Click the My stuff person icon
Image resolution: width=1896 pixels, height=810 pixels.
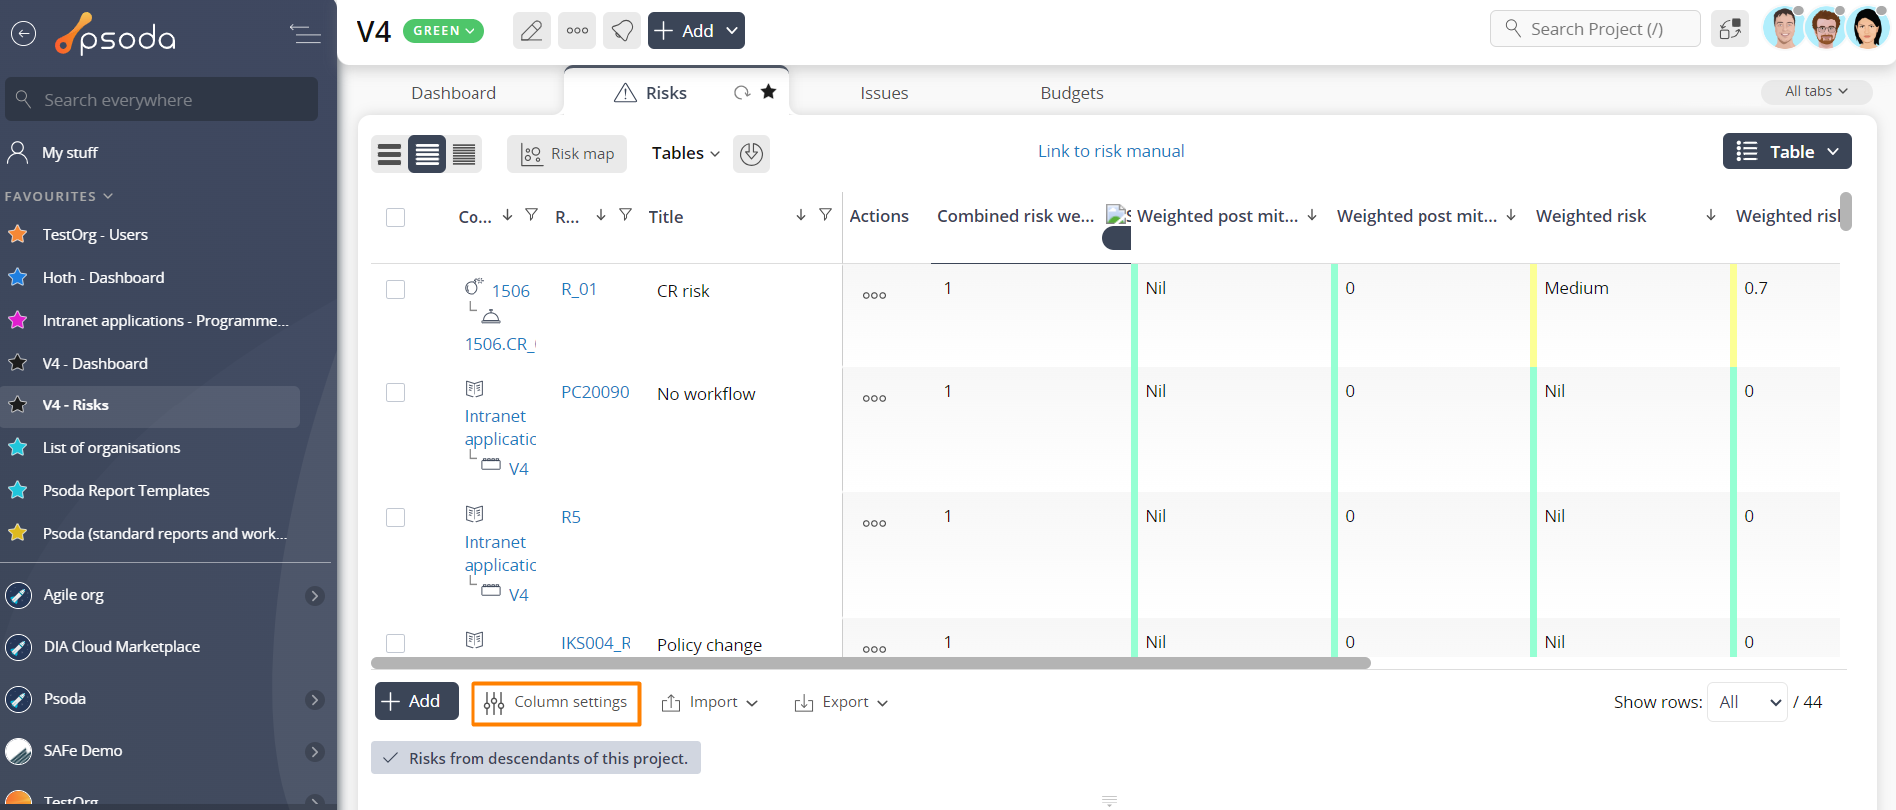point(18,152)
